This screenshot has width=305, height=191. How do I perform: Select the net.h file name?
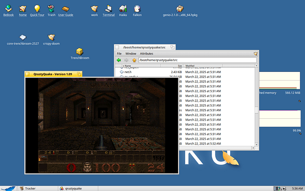(x=128, y=72)
